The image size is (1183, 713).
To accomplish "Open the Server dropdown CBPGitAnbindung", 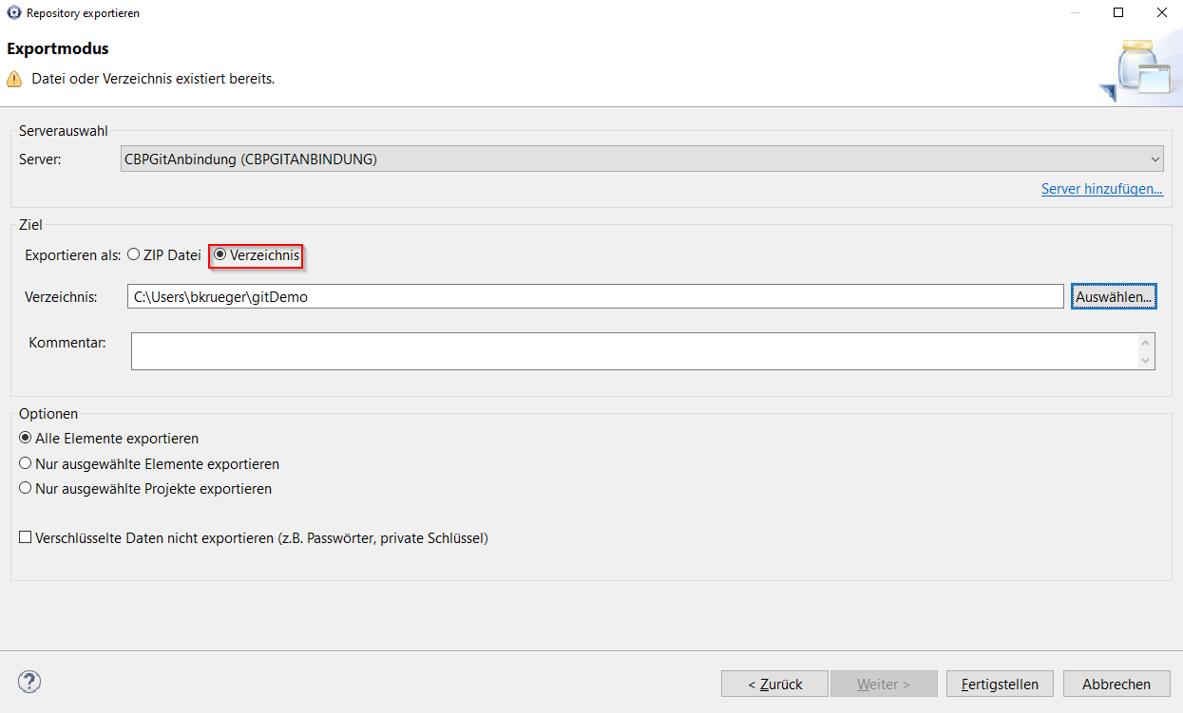I will click(642, 159).
